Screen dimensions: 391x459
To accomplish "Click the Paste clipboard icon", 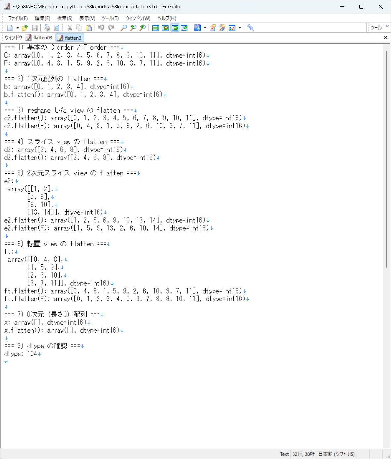I will pos(89,28).
